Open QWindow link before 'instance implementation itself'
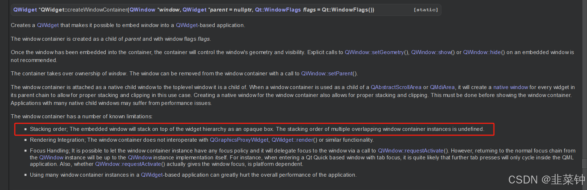 [140, 158]
